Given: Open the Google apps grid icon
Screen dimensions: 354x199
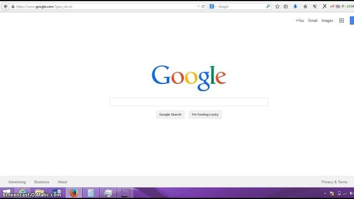Looking at the screenshot, I should 341,20.
